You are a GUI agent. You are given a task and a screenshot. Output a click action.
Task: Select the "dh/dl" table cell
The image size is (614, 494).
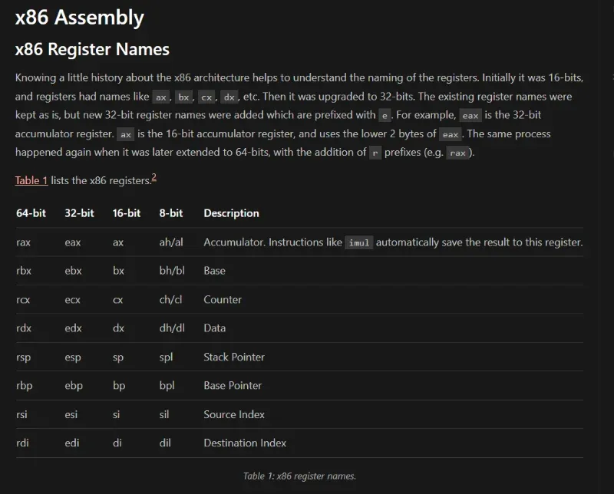[x=171, y=328]
